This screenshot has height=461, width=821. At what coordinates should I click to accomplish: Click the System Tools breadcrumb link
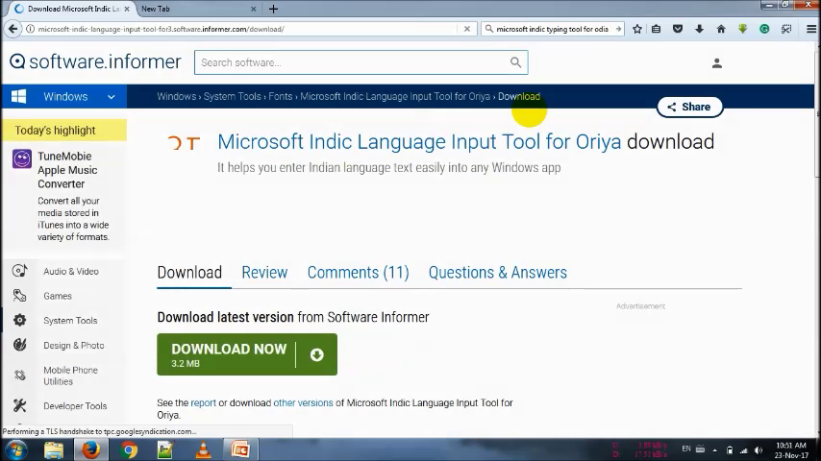click(x=232, y=96)
